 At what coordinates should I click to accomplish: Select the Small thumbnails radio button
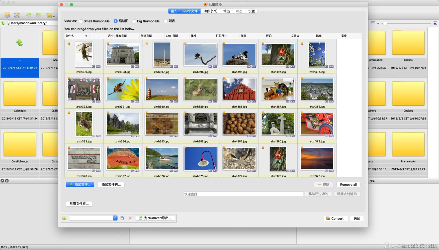click(x=81, y=21)
